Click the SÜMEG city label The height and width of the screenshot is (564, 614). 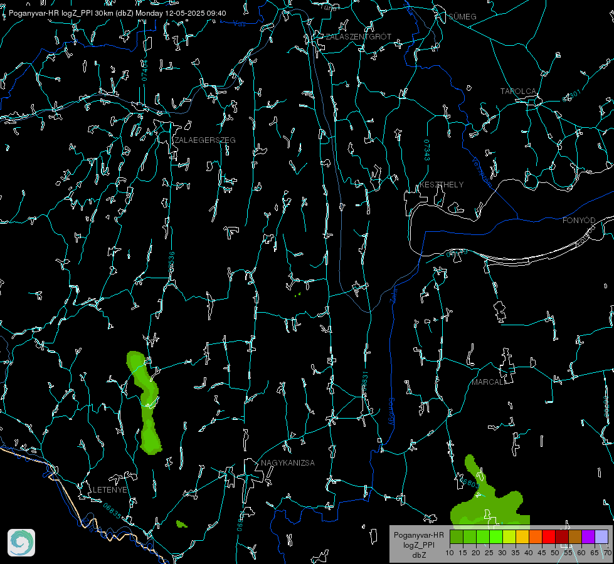pos(462,17)
